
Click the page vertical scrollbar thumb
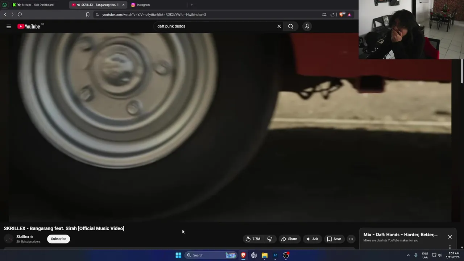pyautogui.click(x=462, y=71)
